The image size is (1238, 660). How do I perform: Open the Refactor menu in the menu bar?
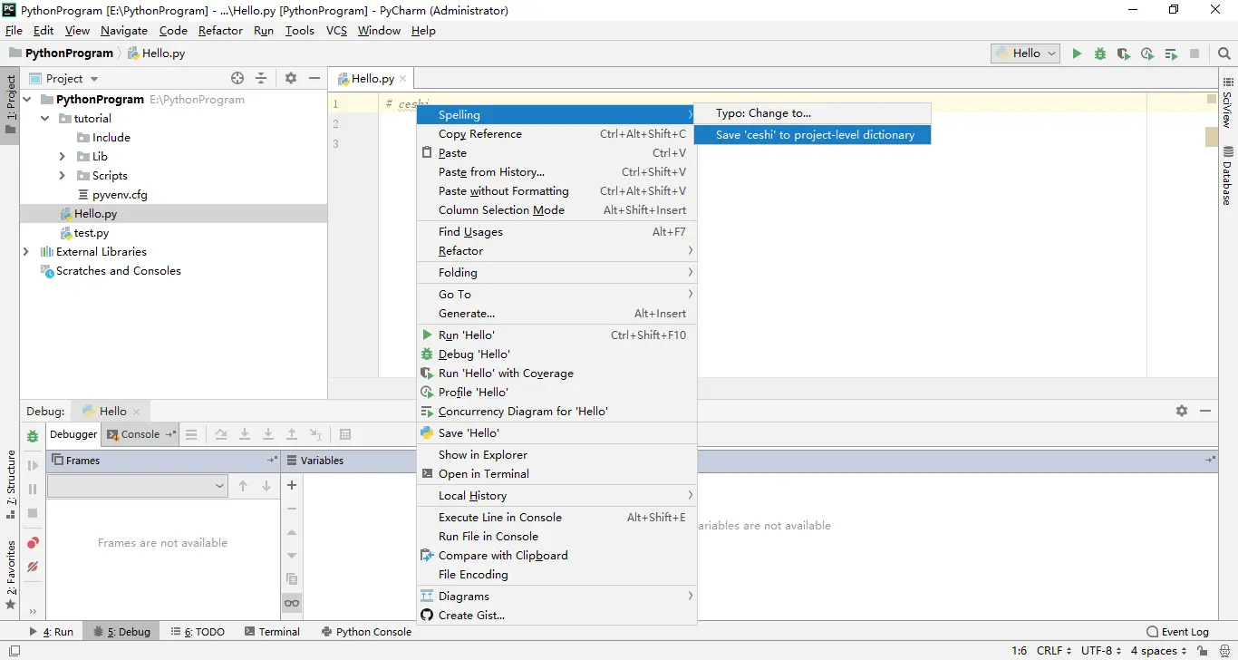point(220,31)
